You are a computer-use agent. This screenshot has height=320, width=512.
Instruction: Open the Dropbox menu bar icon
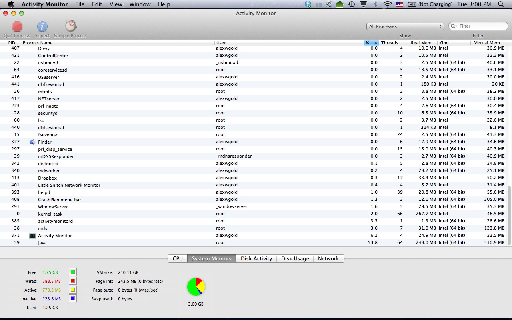point(308,4)
